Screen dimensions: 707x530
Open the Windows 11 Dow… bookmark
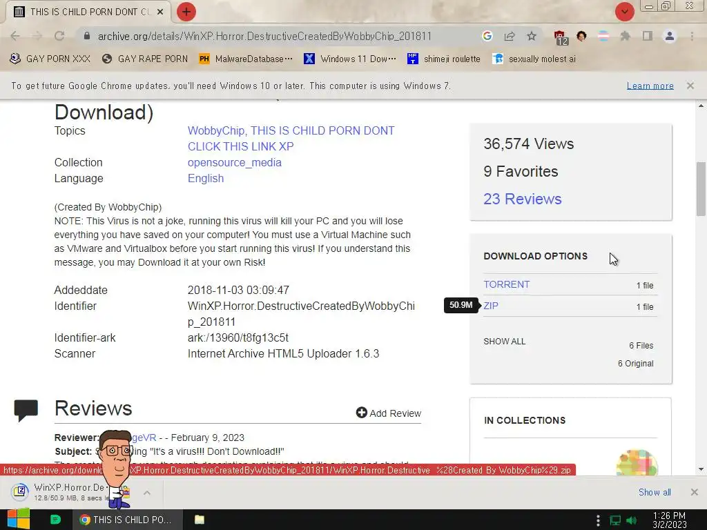coord(350,59)
